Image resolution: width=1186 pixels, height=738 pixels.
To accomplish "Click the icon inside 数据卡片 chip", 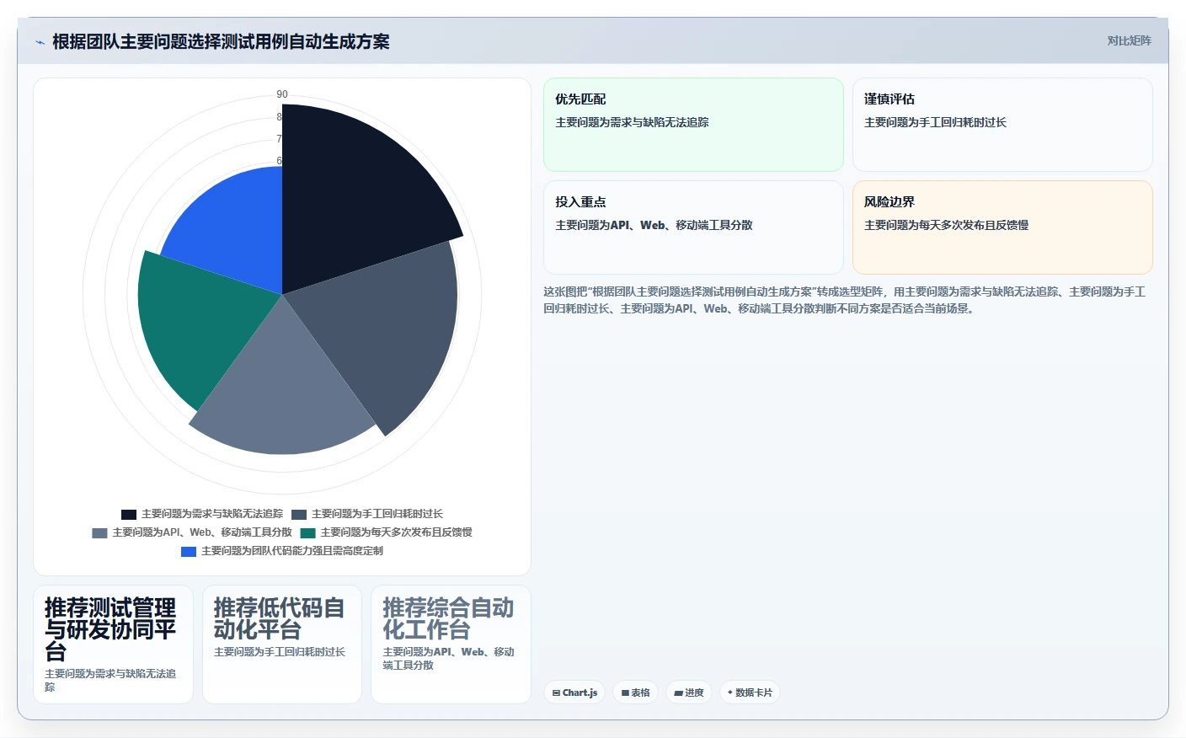I will point(730,693).
